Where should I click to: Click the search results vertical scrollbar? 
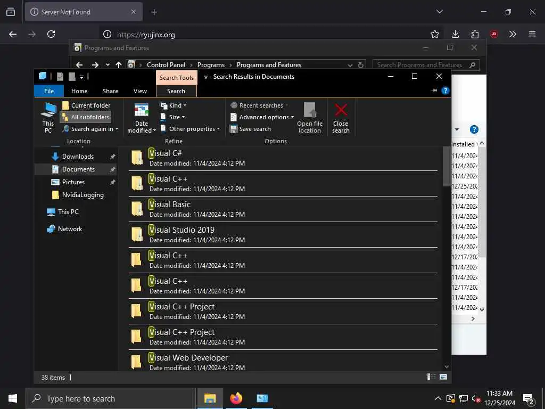pos(447,167)
